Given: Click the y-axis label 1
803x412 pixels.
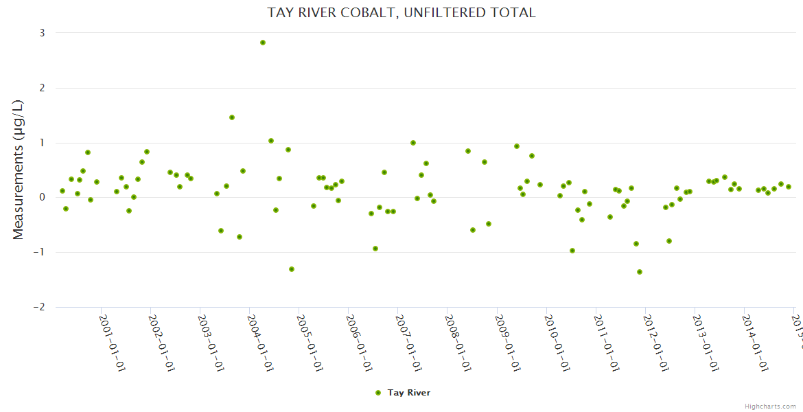Looking at the screenshot, I should pyautogui.click(x=42, y=143).
